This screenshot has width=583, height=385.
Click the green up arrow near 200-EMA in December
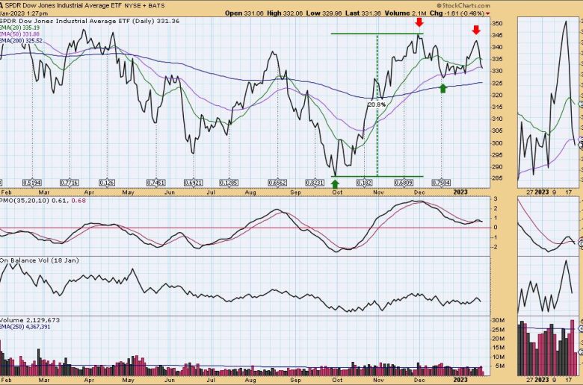pyautogui.click(x=442, y=88)
